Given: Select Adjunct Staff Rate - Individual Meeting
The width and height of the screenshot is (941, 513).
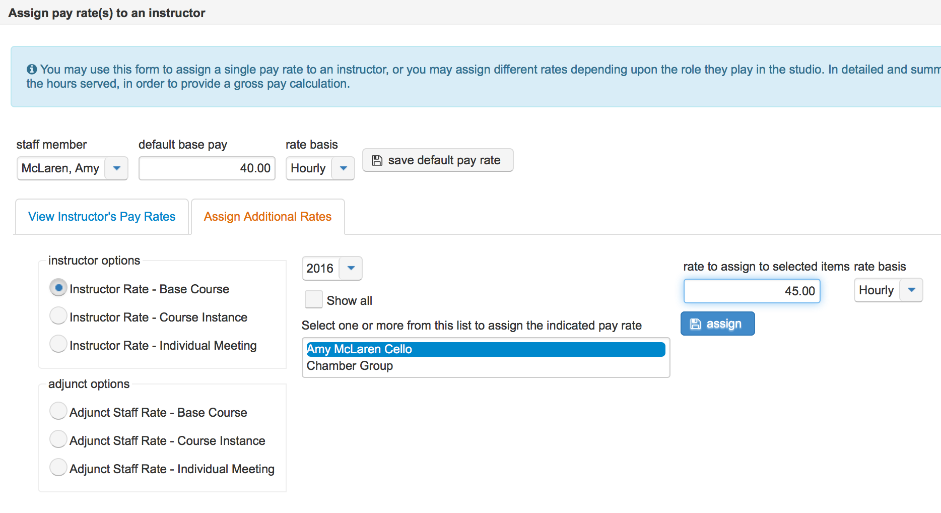Looking at the screenshot, I should pos(58,468).
